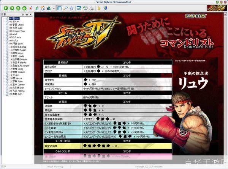Open the 17 Gouki entry

16,69
